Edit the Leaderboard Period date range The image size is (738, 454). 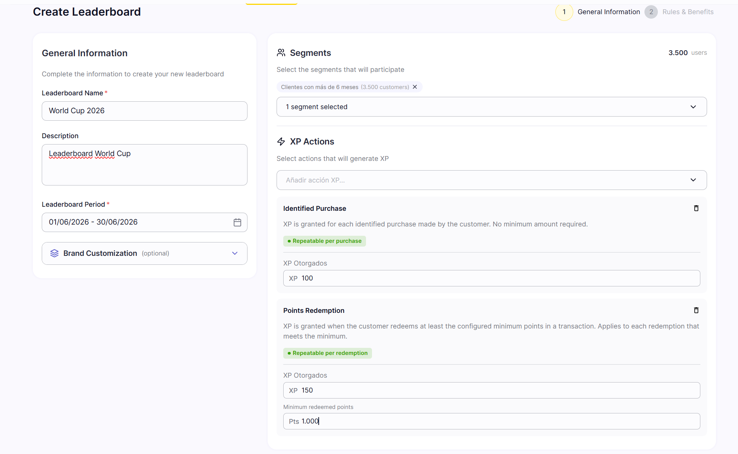point(145,222)
